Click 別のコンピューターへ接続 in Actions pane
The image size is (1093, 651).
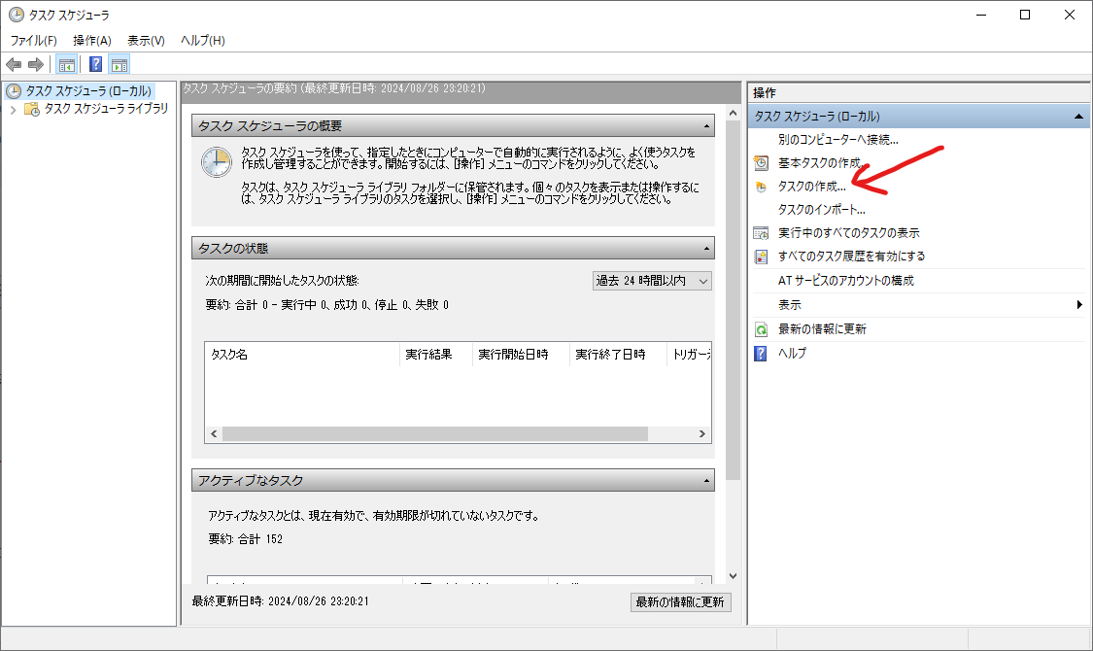point(837,140)
